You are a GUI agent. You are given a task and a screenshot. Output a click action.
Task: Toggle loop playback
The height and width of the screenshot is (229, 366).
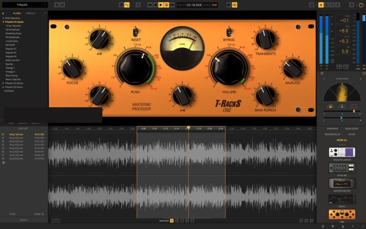tap(166, 5)
